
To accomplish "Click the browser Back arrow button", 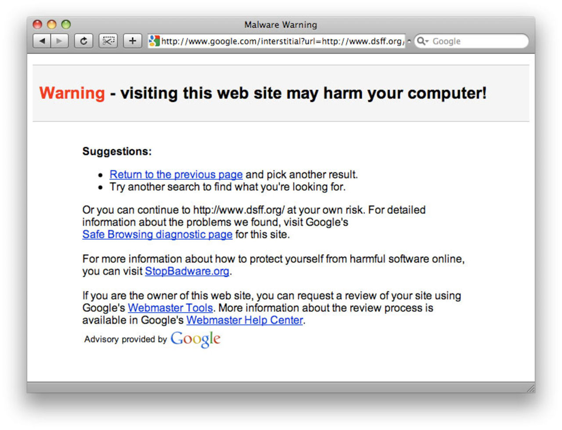I will (42, 41).
